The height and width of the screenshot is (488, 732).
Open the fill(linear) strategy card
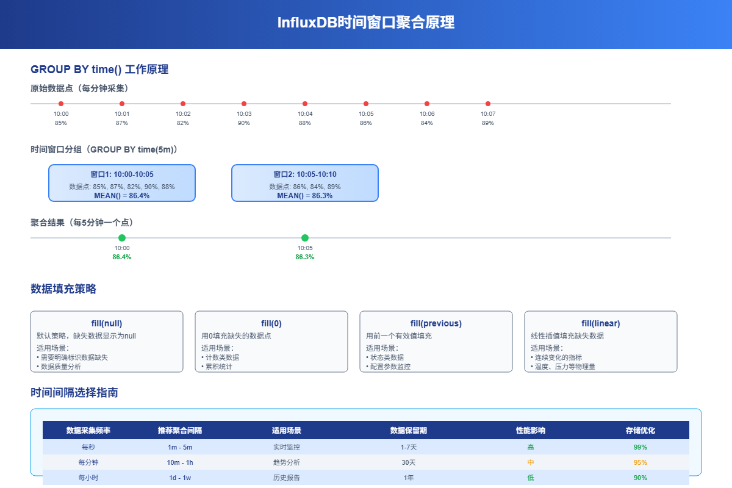coord(601,342)
